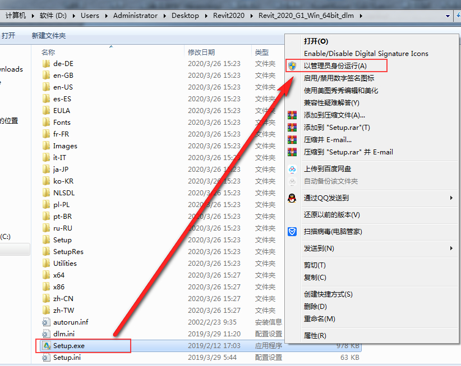
Task: Click the zh-CN folder icon
Action: [46, 298]
